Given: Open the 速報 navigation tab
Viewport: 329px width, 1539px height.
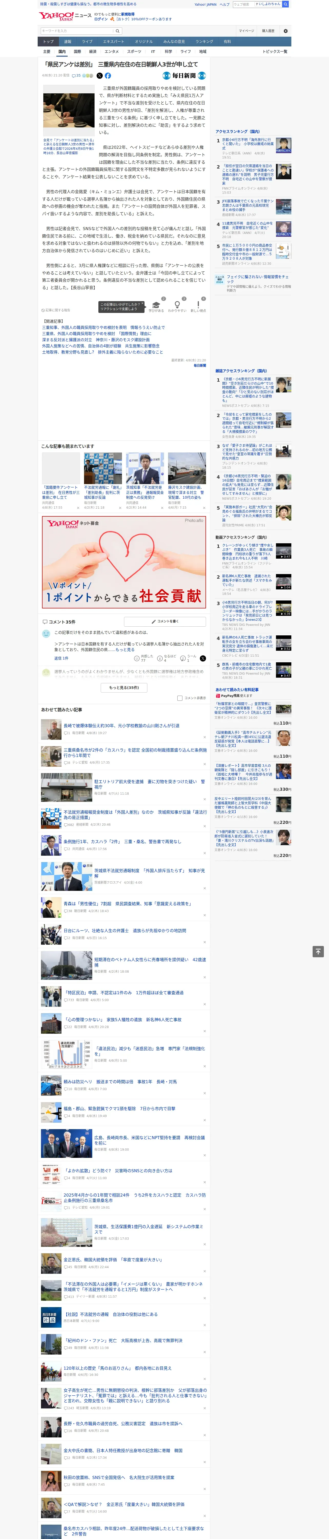Looking at the screenshot, I should (67, 42).
